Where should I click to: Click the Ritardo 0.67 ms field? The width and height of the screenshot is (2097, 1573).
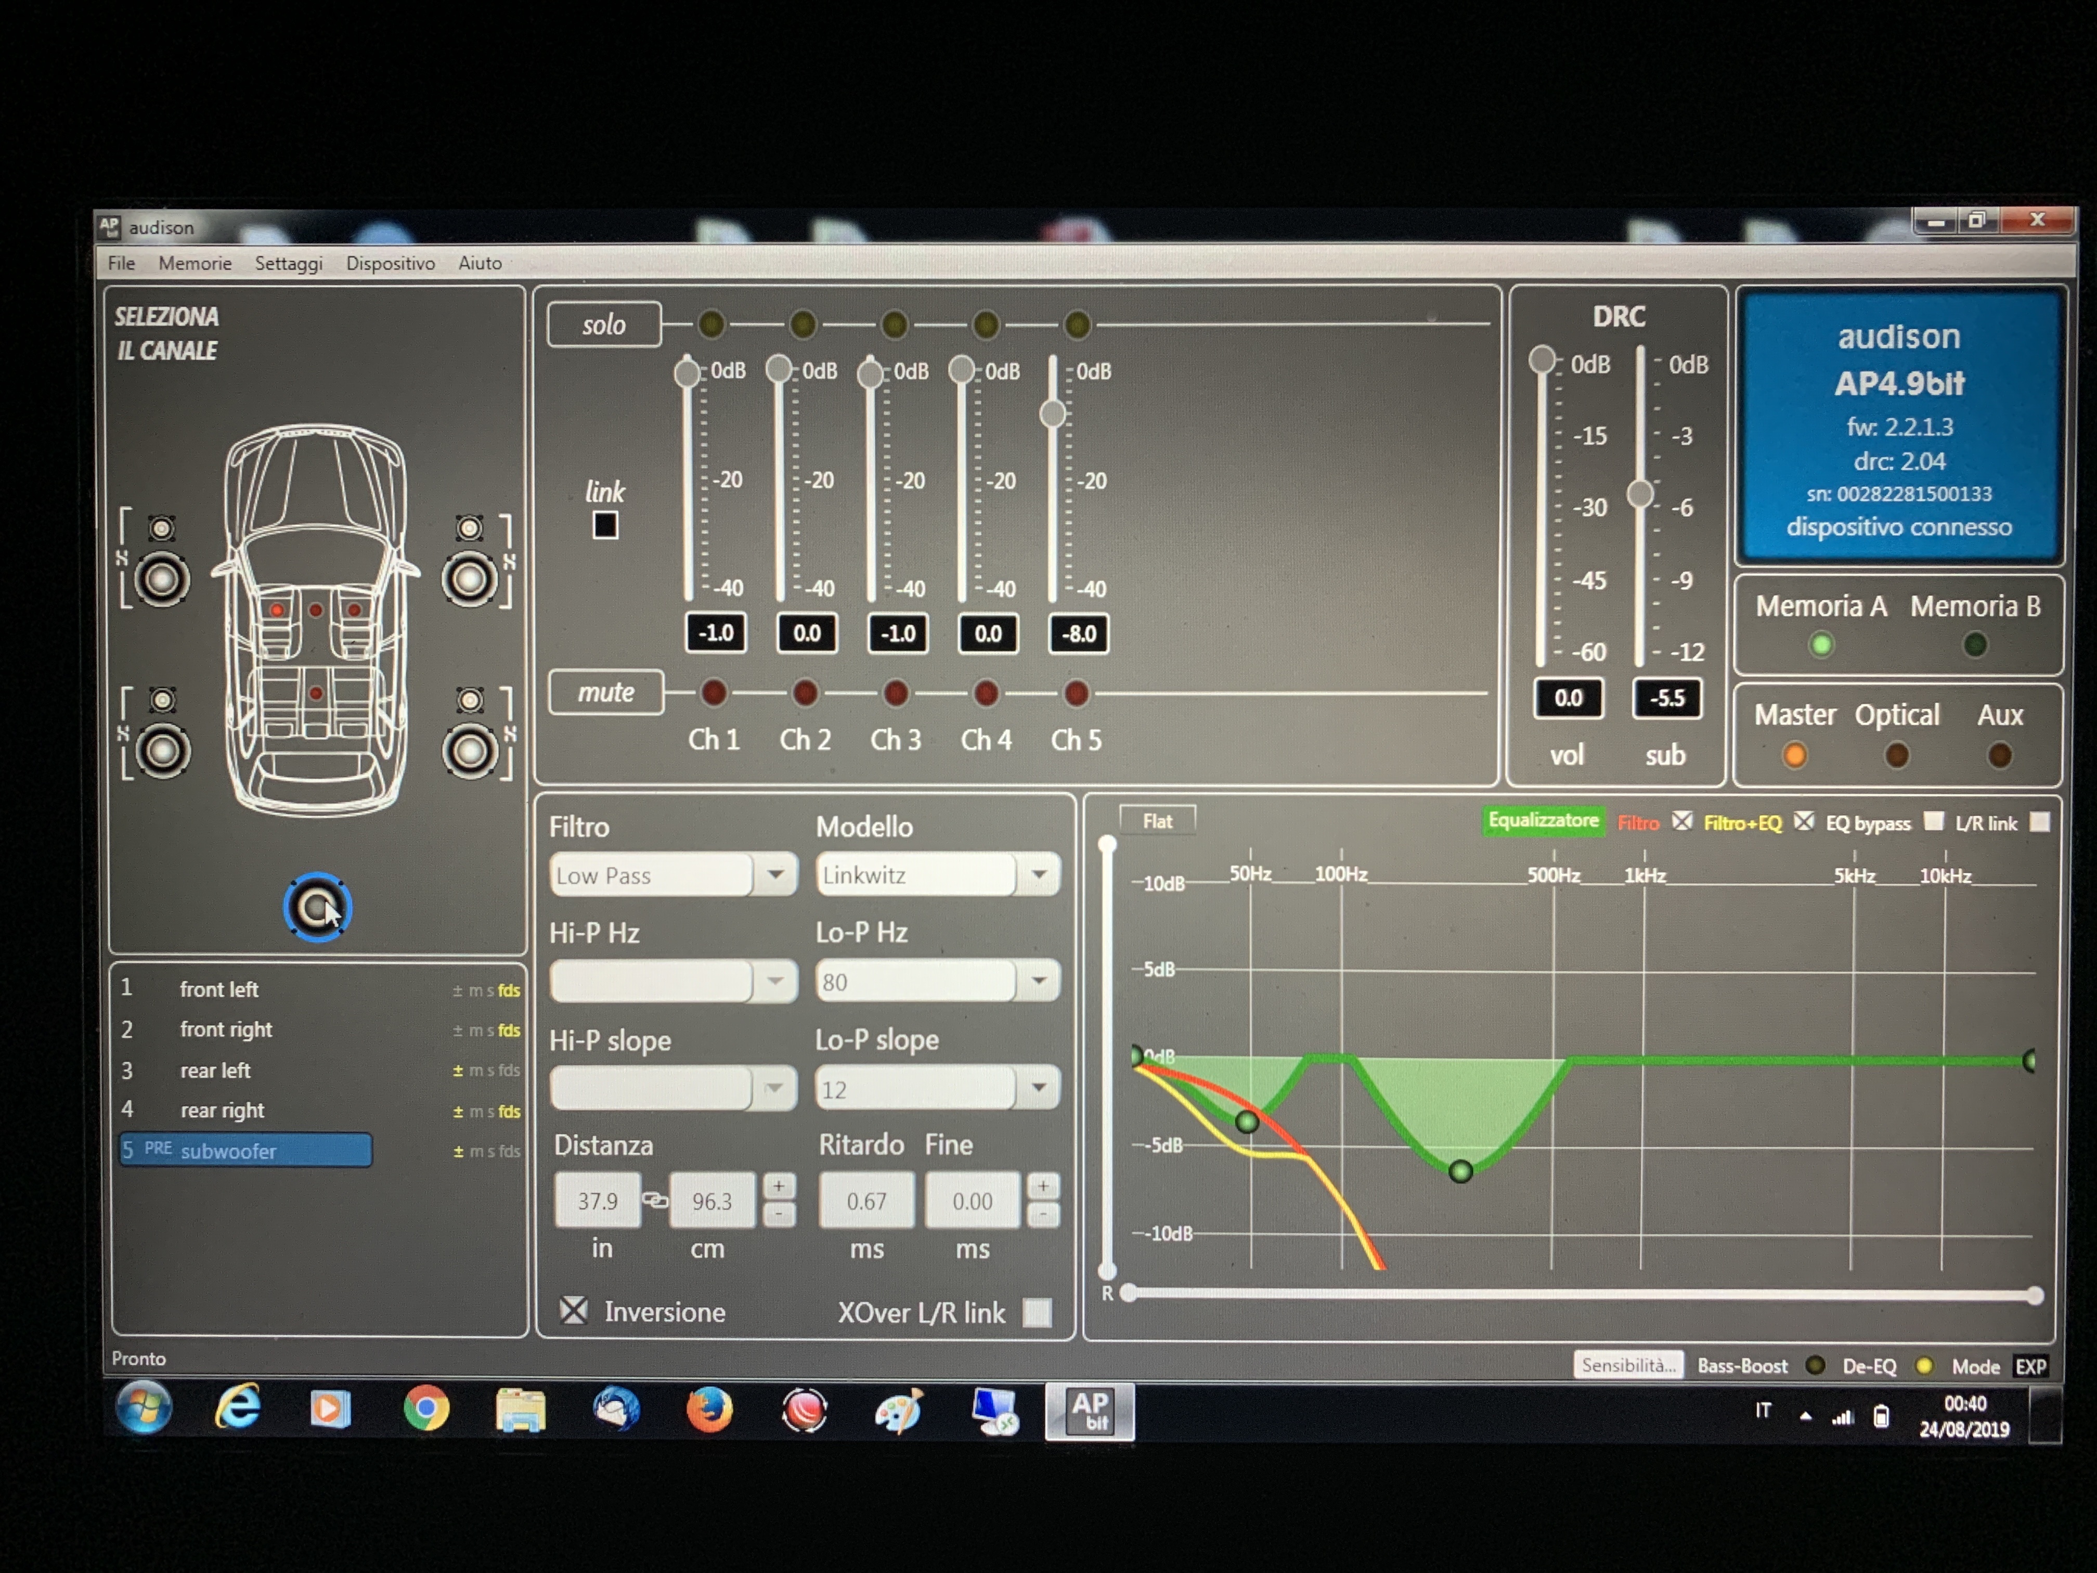(x=866, y=1201)
